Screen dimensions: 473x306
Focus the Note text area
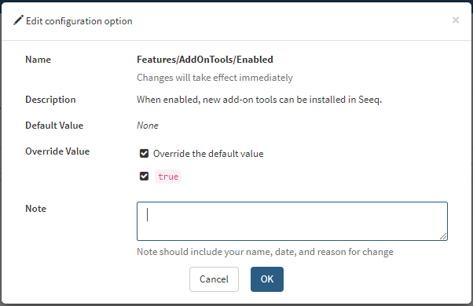292,221
